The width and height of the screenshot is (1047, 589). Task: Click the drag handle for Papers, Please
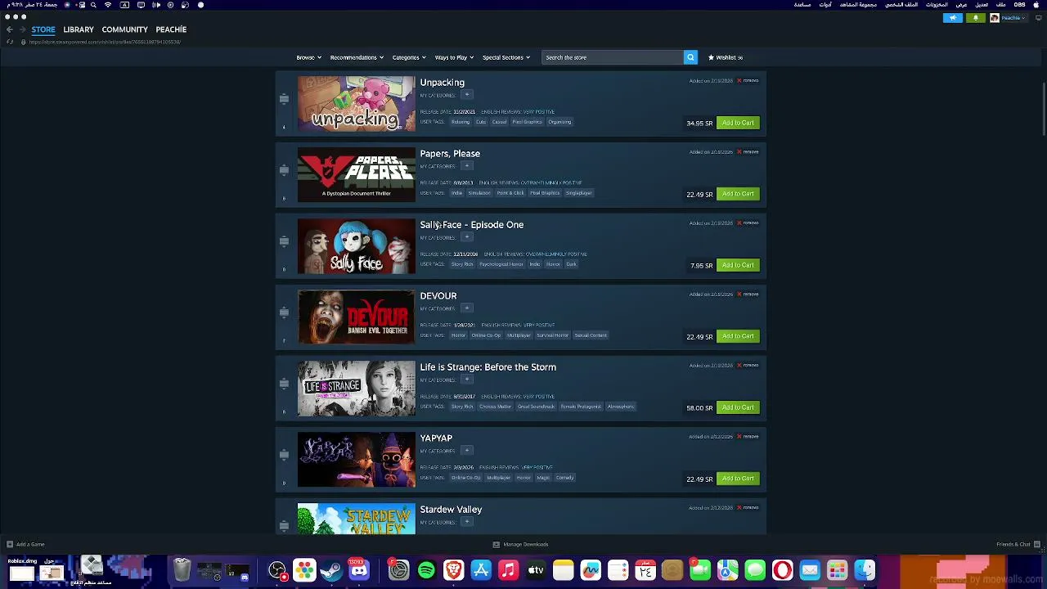tap(284, 170)
